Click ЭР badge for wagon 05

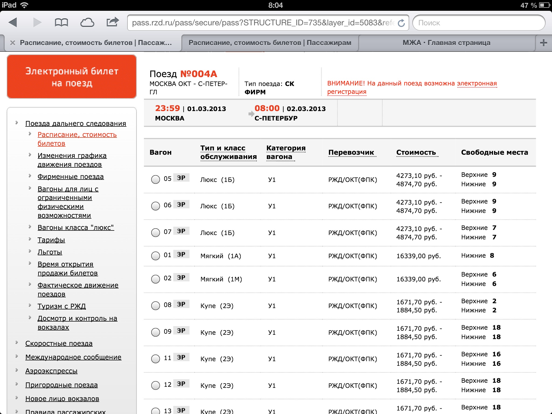point(181,178)
